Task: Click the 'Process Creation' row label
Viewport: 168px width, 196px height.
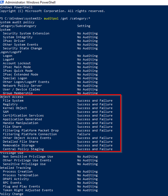Action: click(18, 171)
